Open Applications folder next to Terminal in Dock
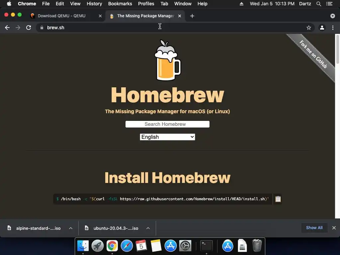This screenshot has width=340, height=255. point(228,246)
